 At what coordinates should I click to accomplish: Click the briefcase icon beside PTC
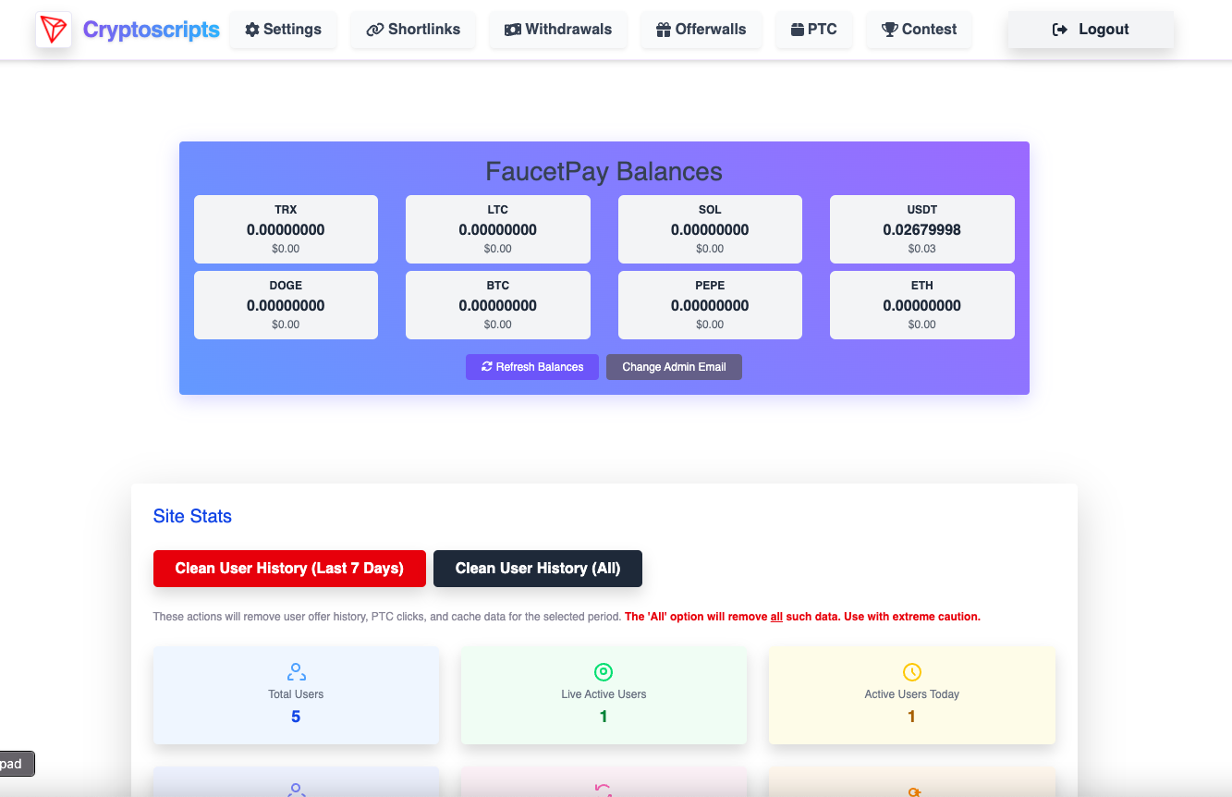click(x=798, y=30)
